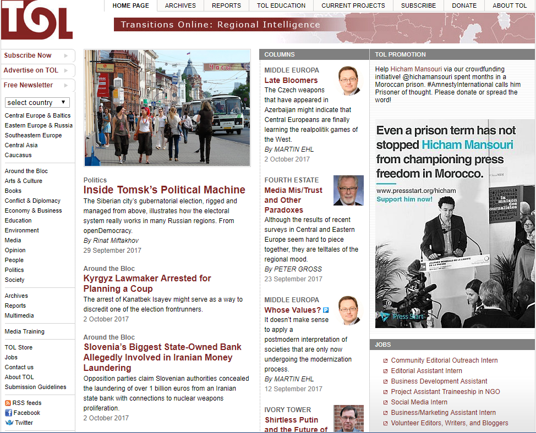
Task: Click the arrow next to Advertise on TOL
Action: click(65, 70)
